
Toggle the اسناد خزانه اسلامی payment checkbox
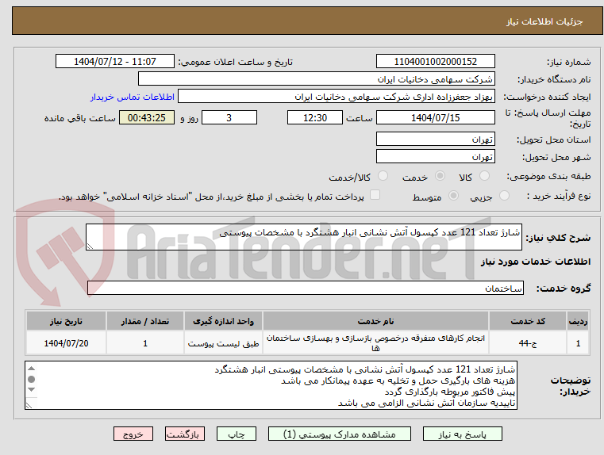tap(375, 195)
